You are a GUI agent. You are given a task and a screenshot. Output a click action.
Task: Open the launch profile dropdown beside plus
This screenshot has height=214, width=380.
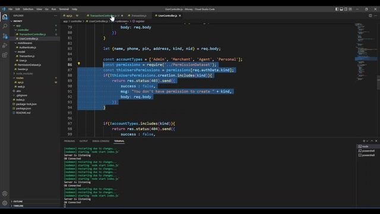tap(367, 141)
